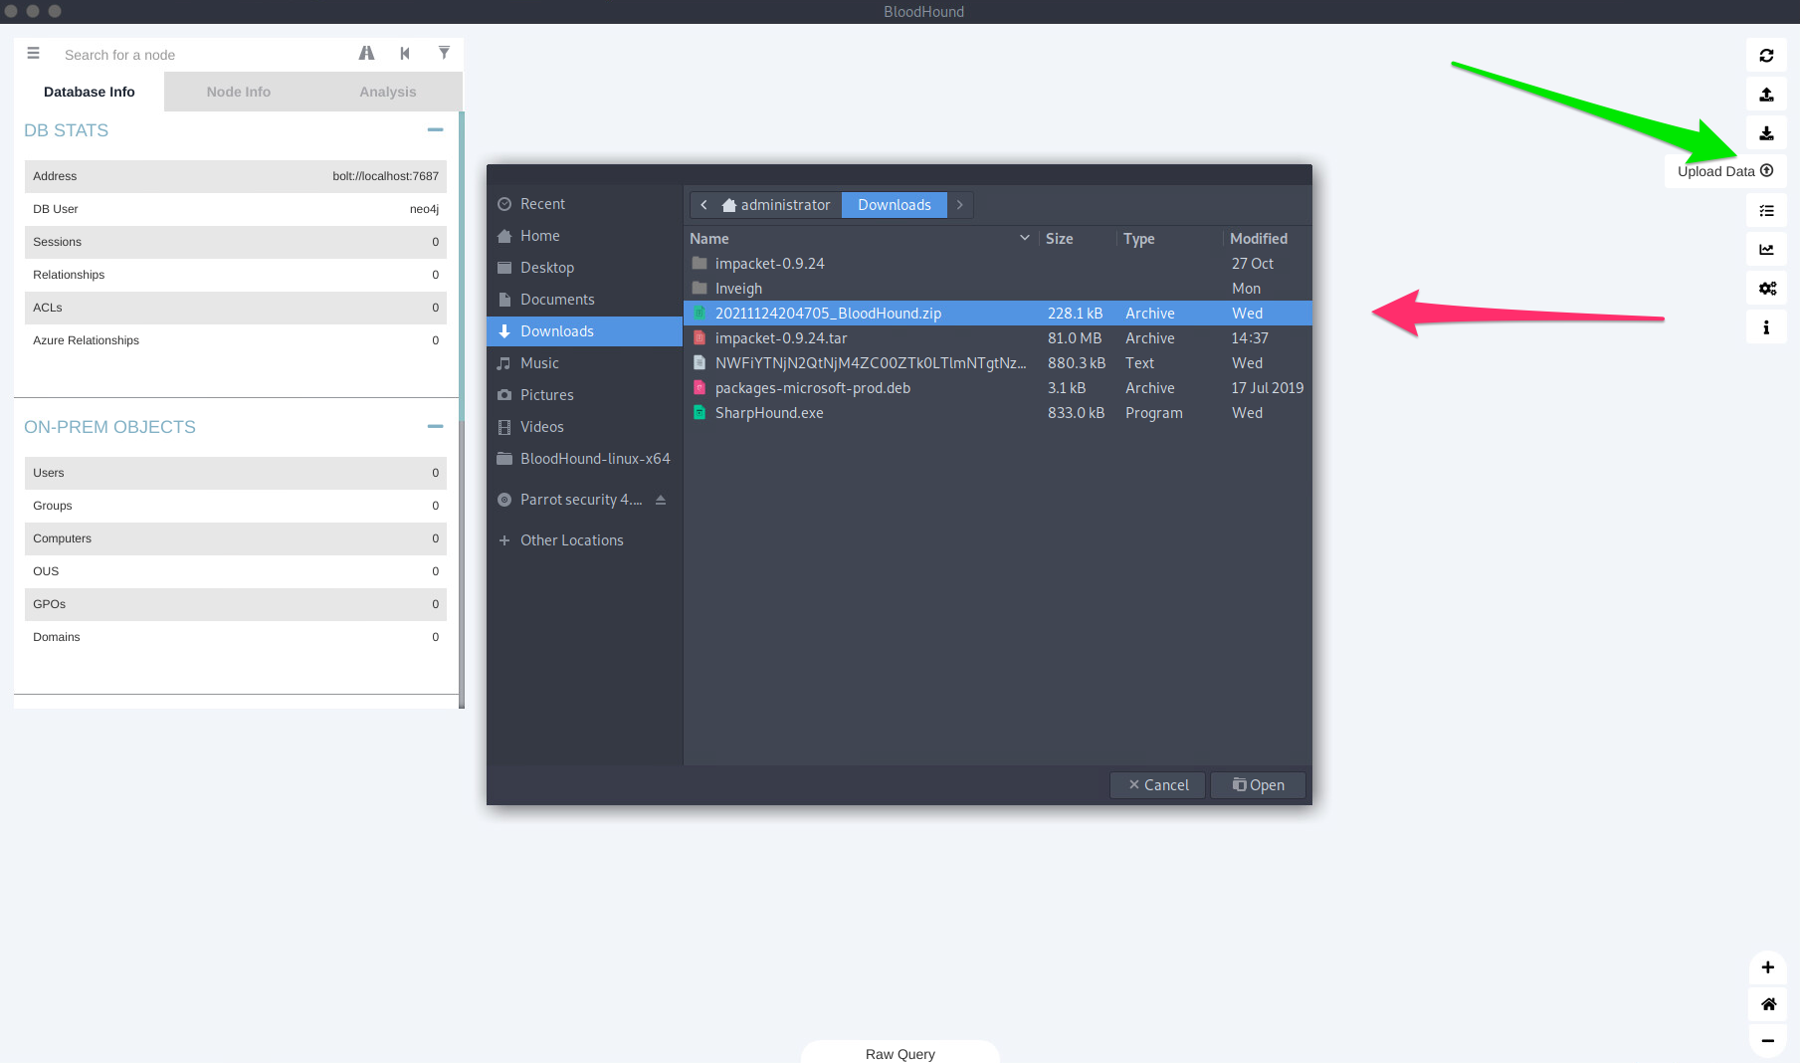The image size is (1800, 1063).
Task: Open Settings gears icon
Action: [x=1766, y=289]
